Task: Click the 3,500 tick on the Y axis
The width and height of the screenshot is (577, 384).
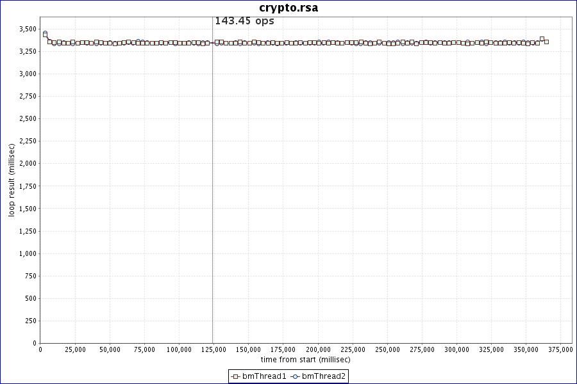Action: click(28, 29)
